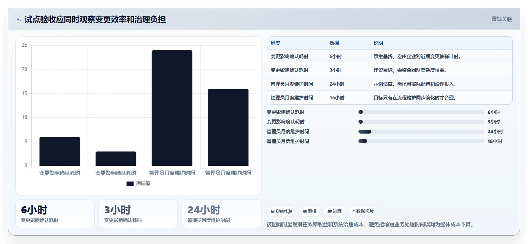
Task: Click the 双轴关联 label in the header
Action: coord(502,19)
